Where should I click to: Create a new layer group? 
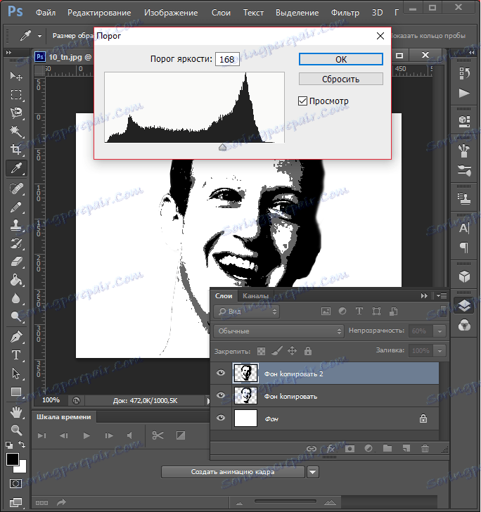(387, 448)
